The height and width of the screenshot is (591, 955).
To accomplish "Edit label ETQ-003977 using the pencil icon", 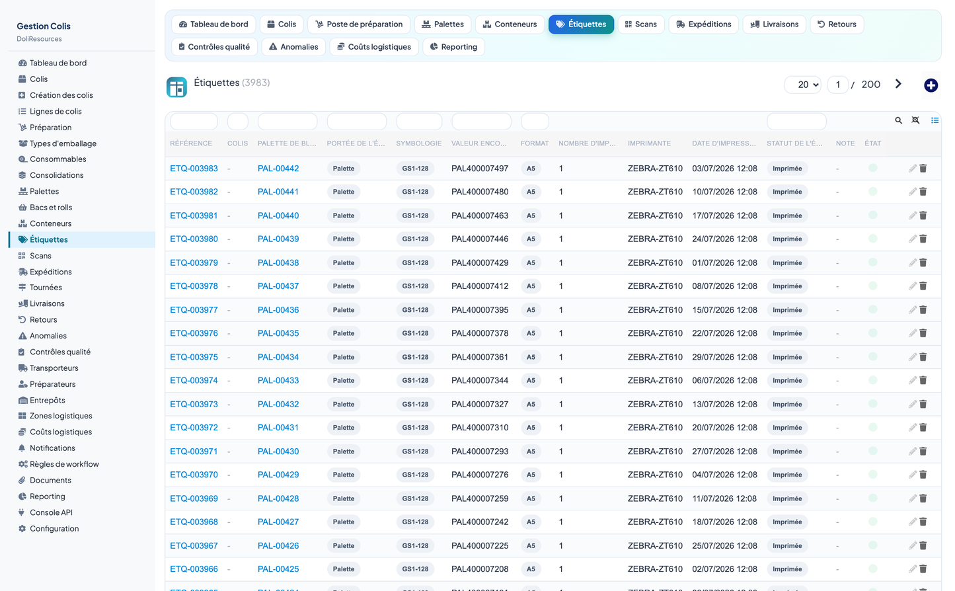I will 912,310.
